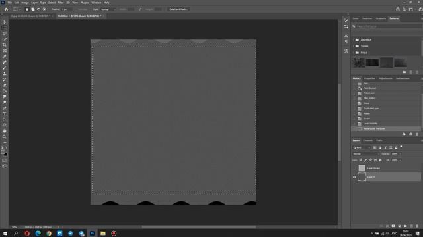
Task: Expand the Трава pattern folder
Action: [354, 46]
